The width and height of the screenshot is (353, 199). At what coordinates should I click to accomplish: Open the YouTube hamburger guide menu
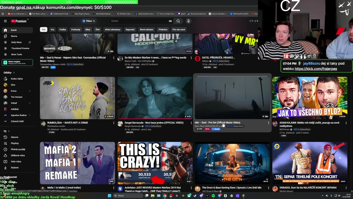(x=5, y=21)
